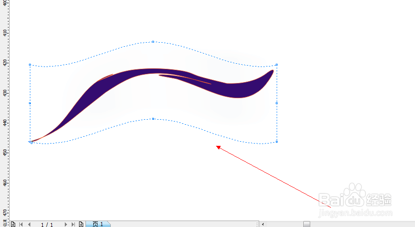Select the top-right envelope corner node

pos(277,65)
